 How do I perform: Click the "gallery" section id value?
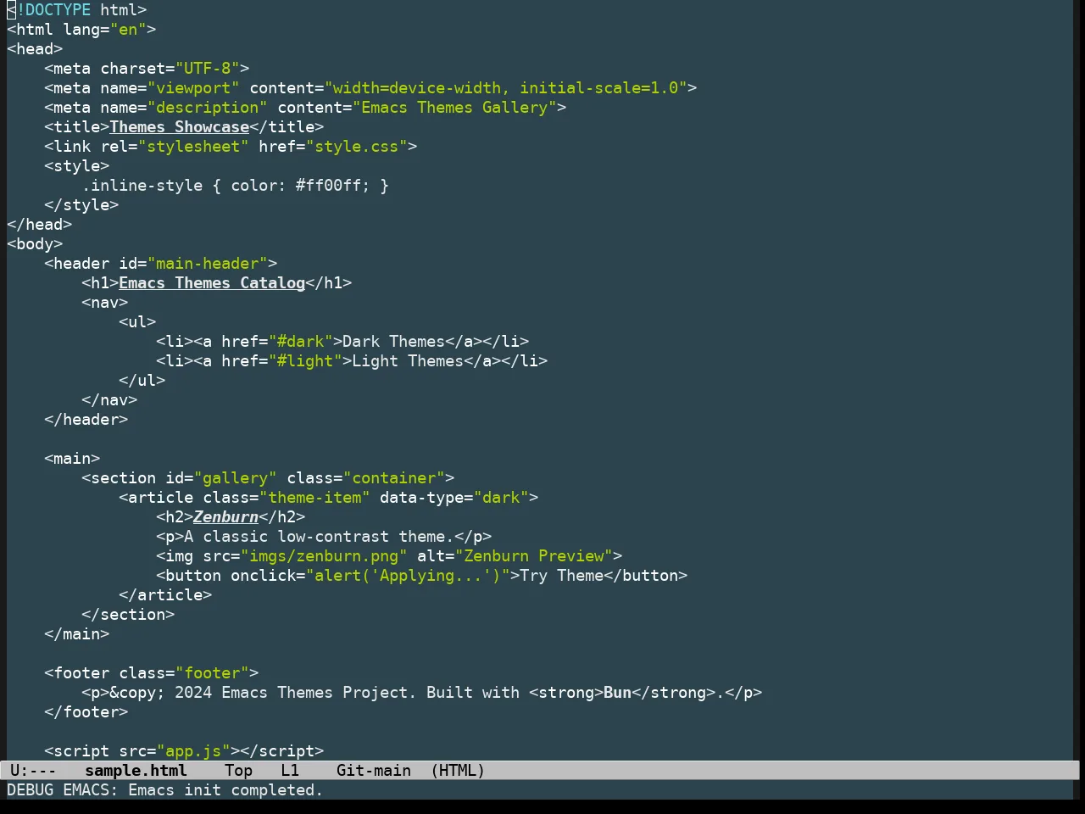[236, 478]
